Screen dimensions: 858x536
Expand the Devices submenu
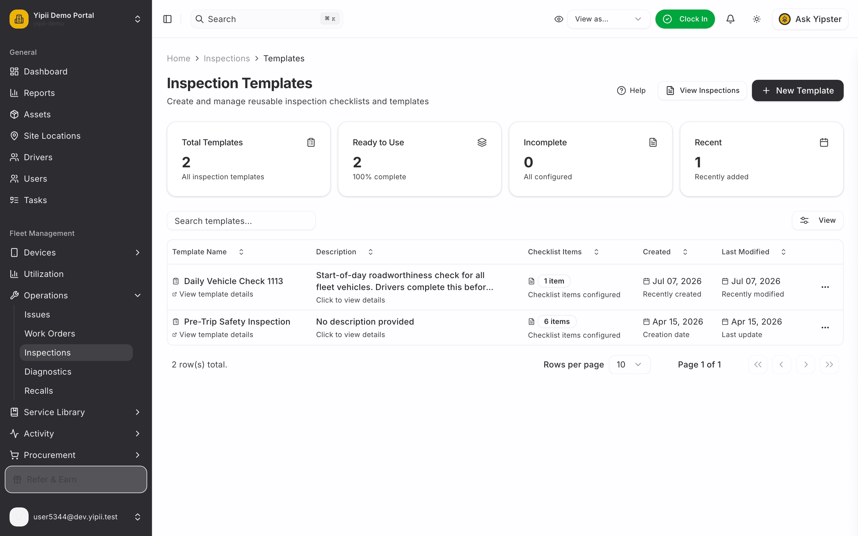coord(76,253)
